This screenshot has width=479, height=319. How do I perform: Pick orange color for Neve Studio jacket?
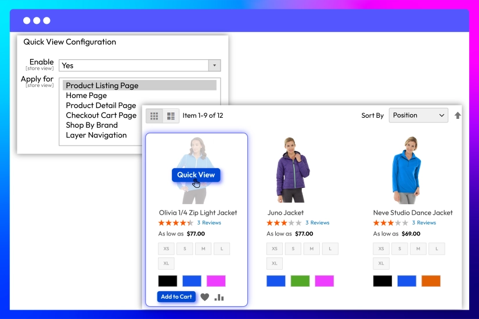431,281
